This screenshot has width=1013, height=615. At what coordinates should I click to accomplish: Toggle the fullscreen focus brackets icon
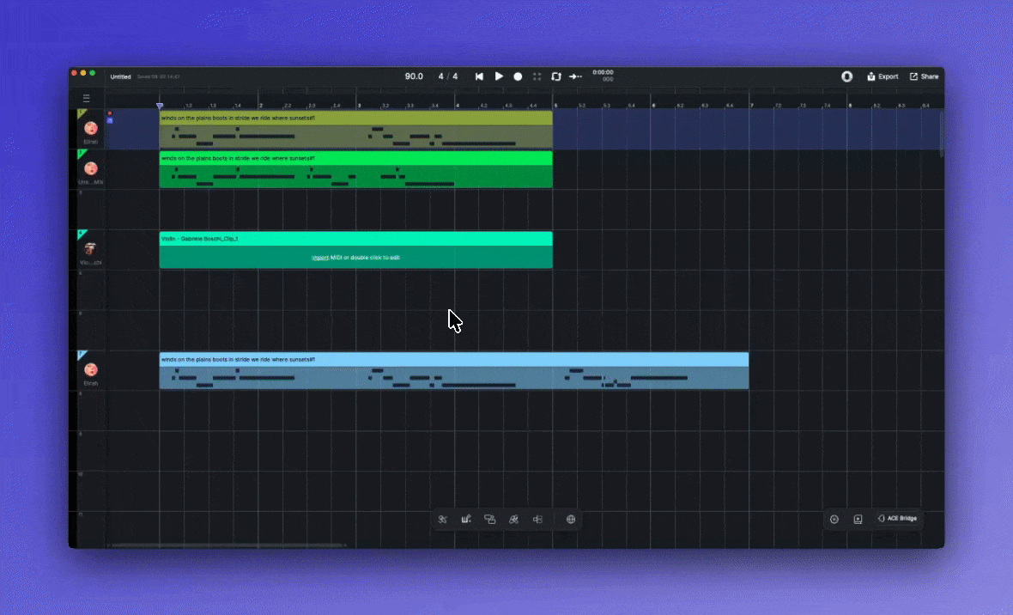pos(537,76)
